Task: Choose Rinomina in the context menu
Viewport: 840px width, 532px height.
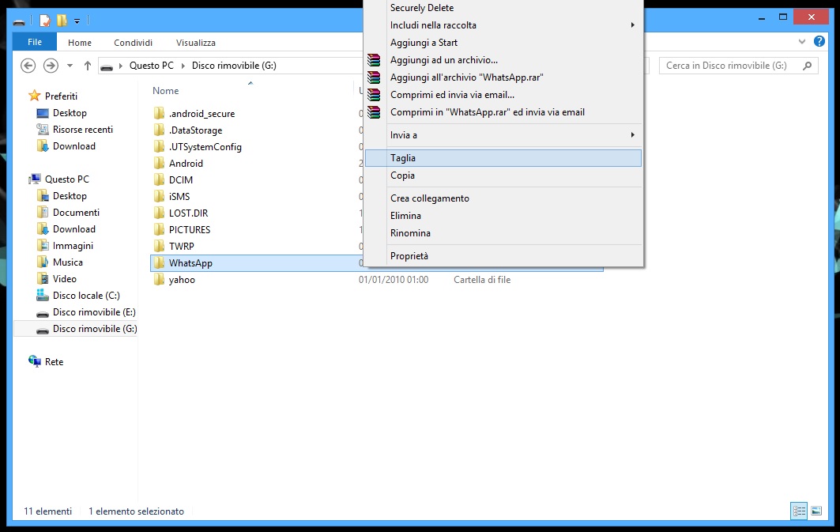Action: [x=410, y=233]
